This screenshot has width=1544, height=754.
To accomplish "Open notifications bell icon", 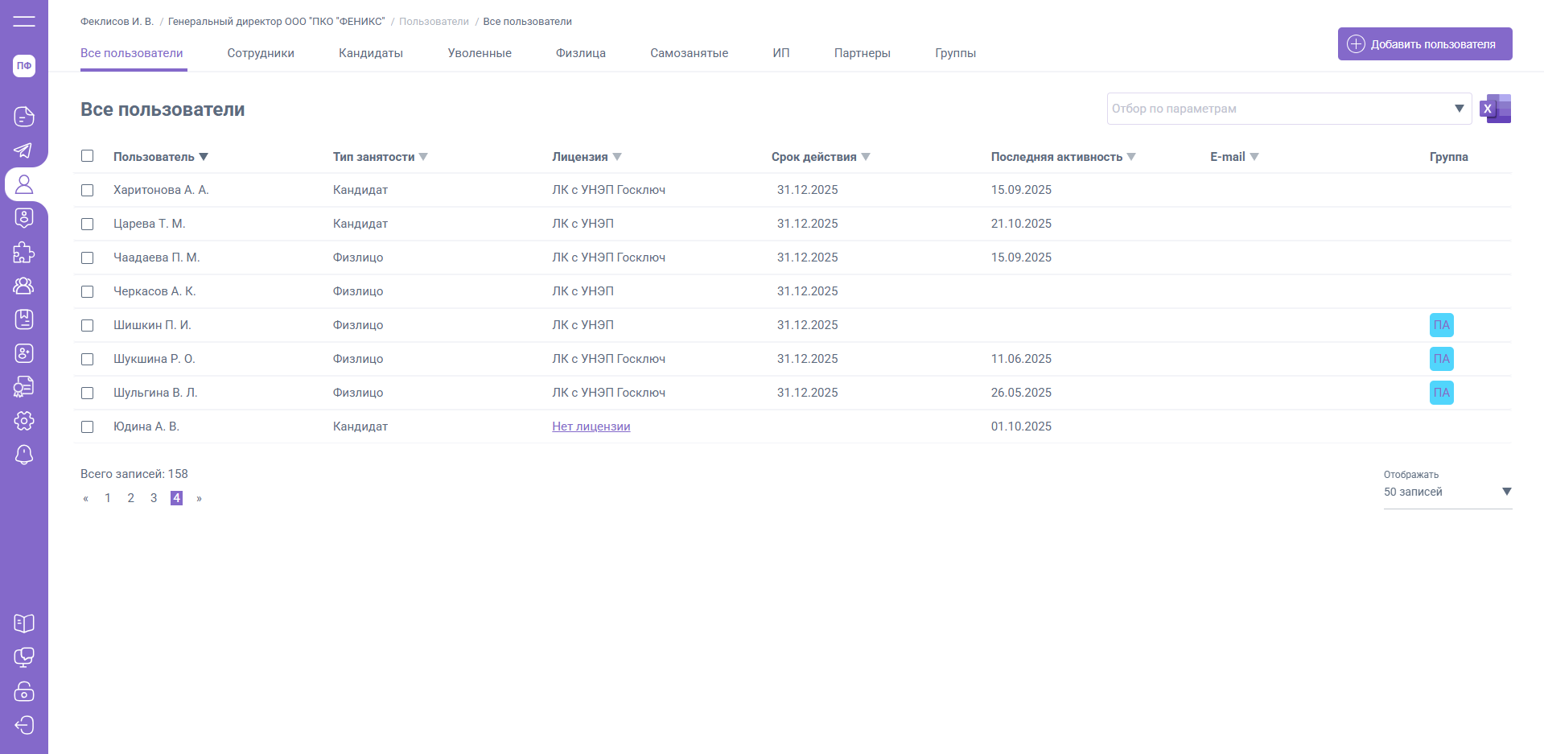I will [x=24, y=455].
